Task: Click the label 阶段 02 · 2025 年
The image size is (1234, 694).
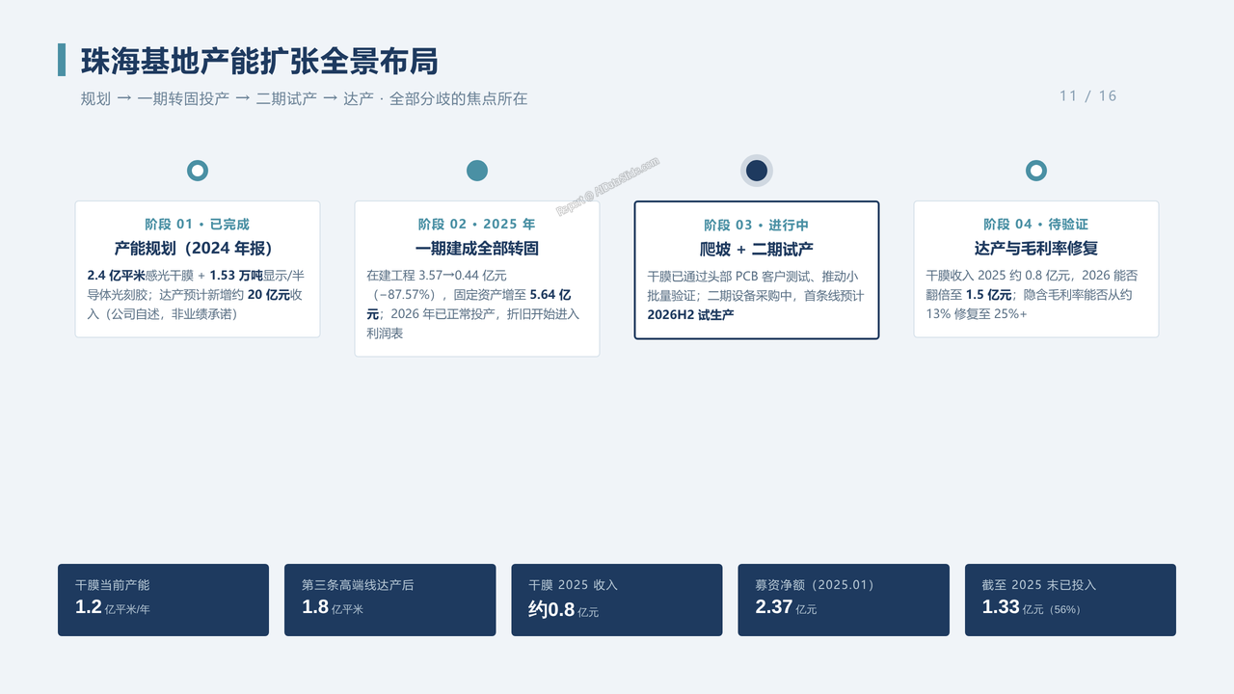Action: [477, 224]
